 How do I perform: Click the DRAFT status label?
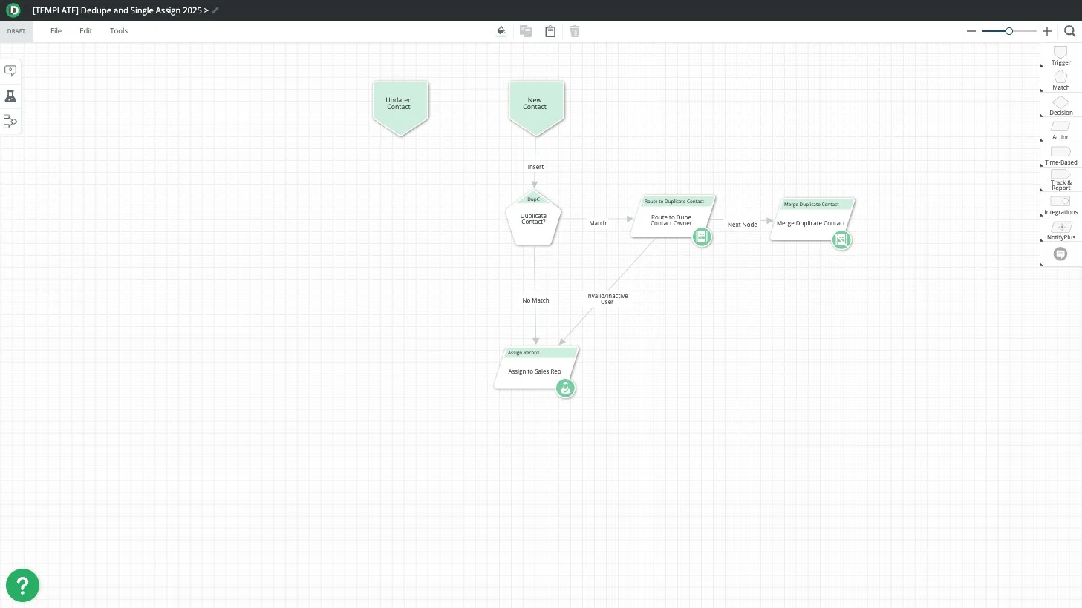click(x=16, y=31)
